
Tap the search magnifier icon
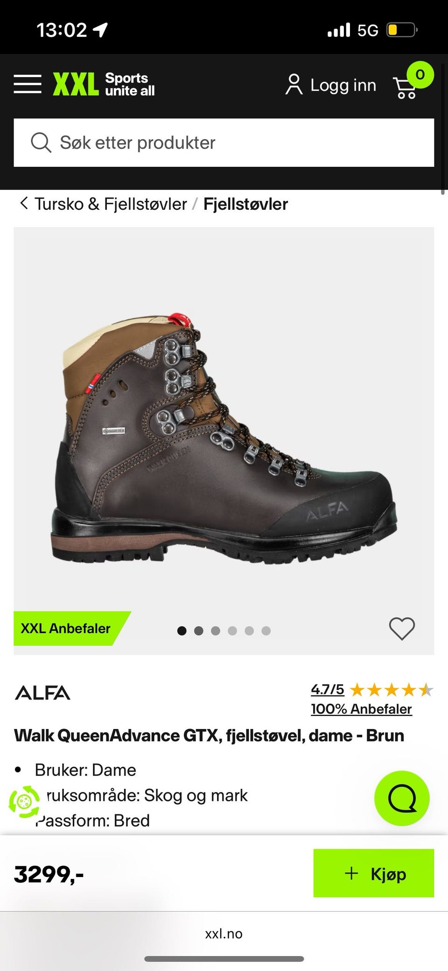coord(41,143)
